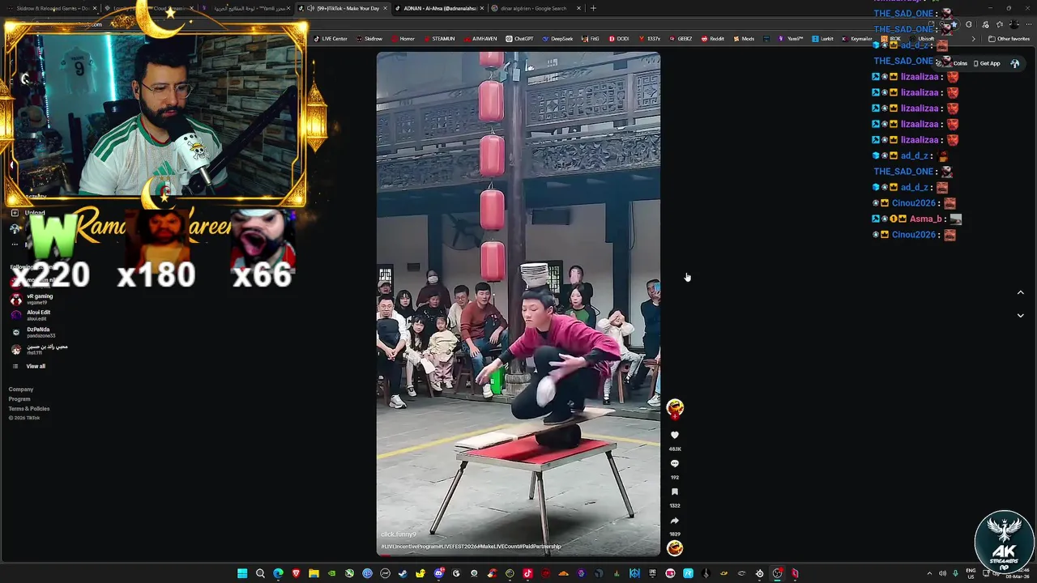Bookmark the TikTok video to favorites
The width and height of the screenshot is (1037, 583).
(675, 492)
